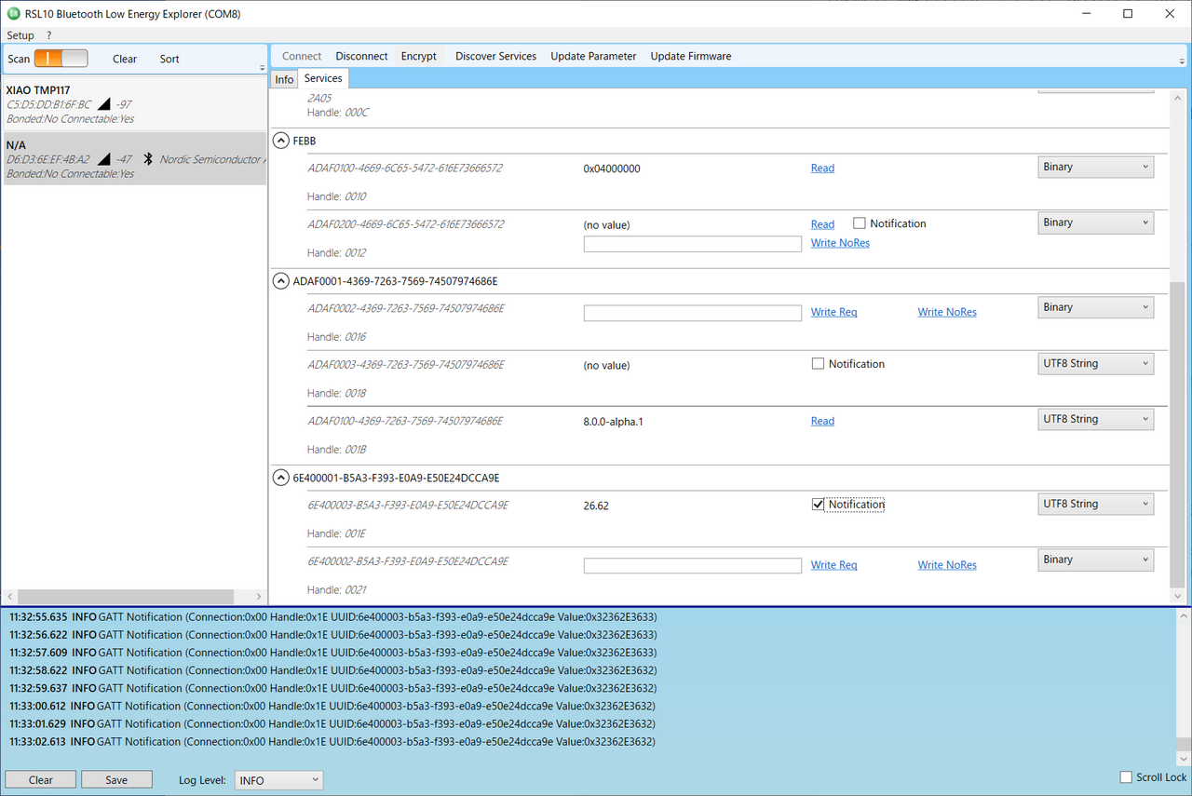Click the RSL10 app icon in title bar
Viewport: 1192px width, 796px height.
(12, 14)
